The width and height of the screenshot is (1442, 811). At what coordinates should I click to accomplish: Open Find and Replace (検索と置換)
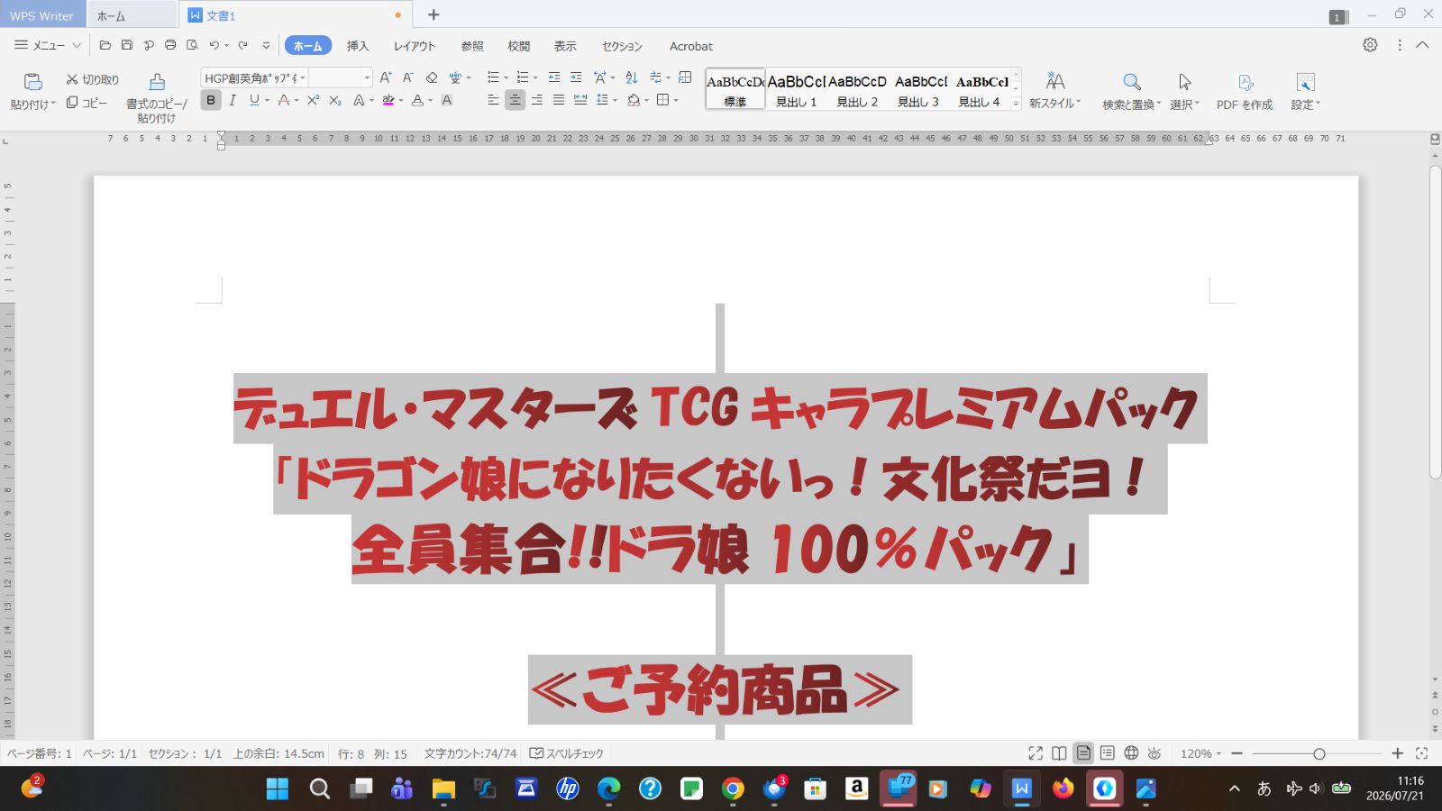coord(1132,91)
